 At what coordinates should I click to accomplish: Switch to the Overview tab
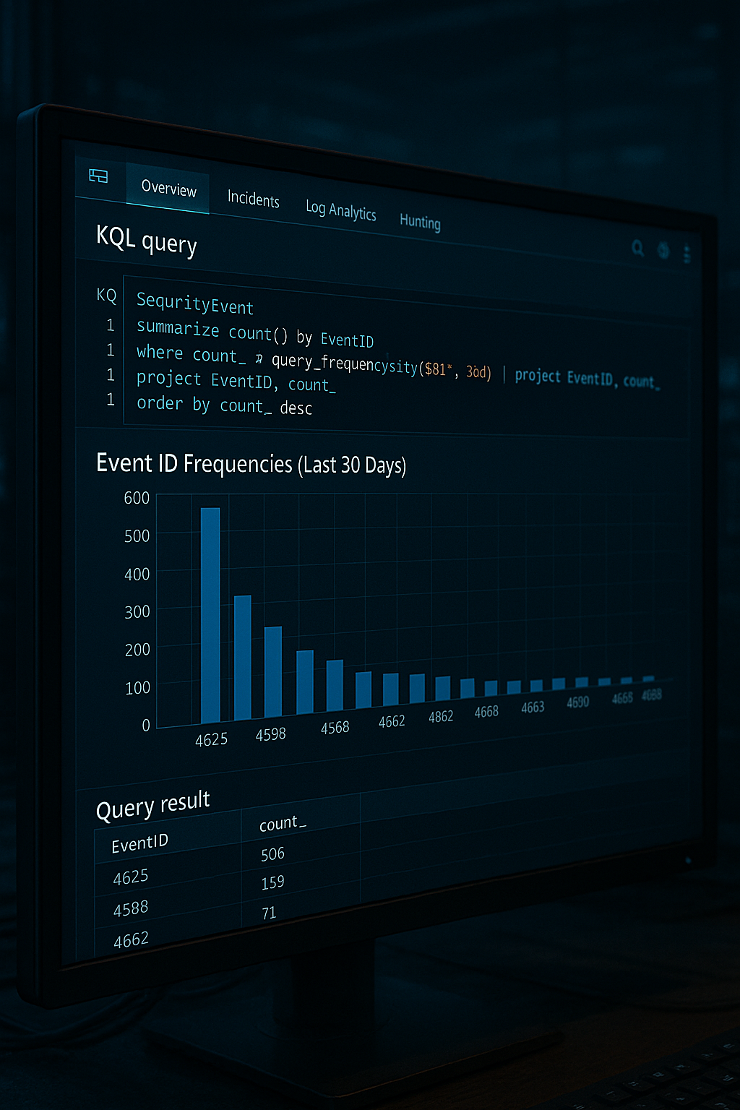coord(168,189)
